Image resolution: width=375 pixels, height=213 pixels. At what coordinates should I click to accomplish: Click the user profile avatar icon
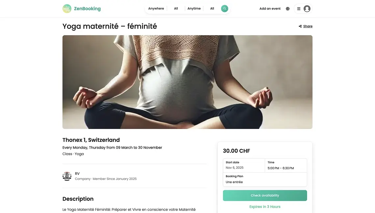pos(307,9)
